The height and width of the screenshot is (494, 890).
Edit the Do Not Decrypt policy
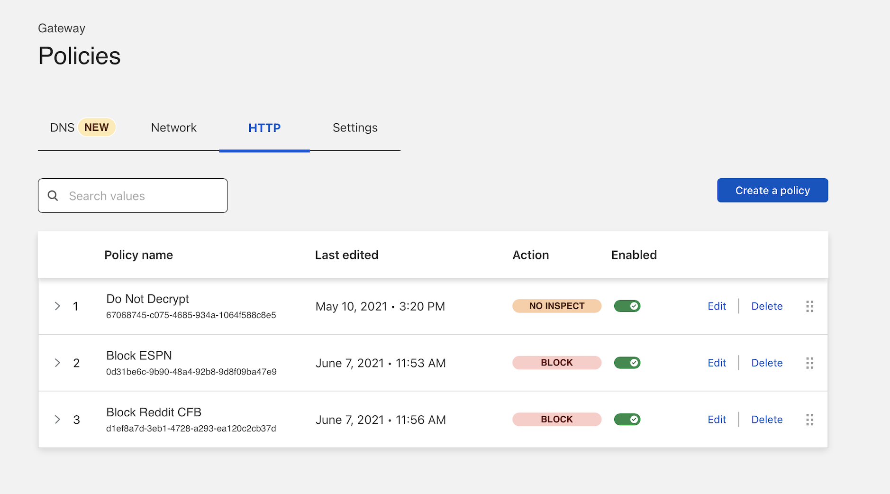point(717,306)
